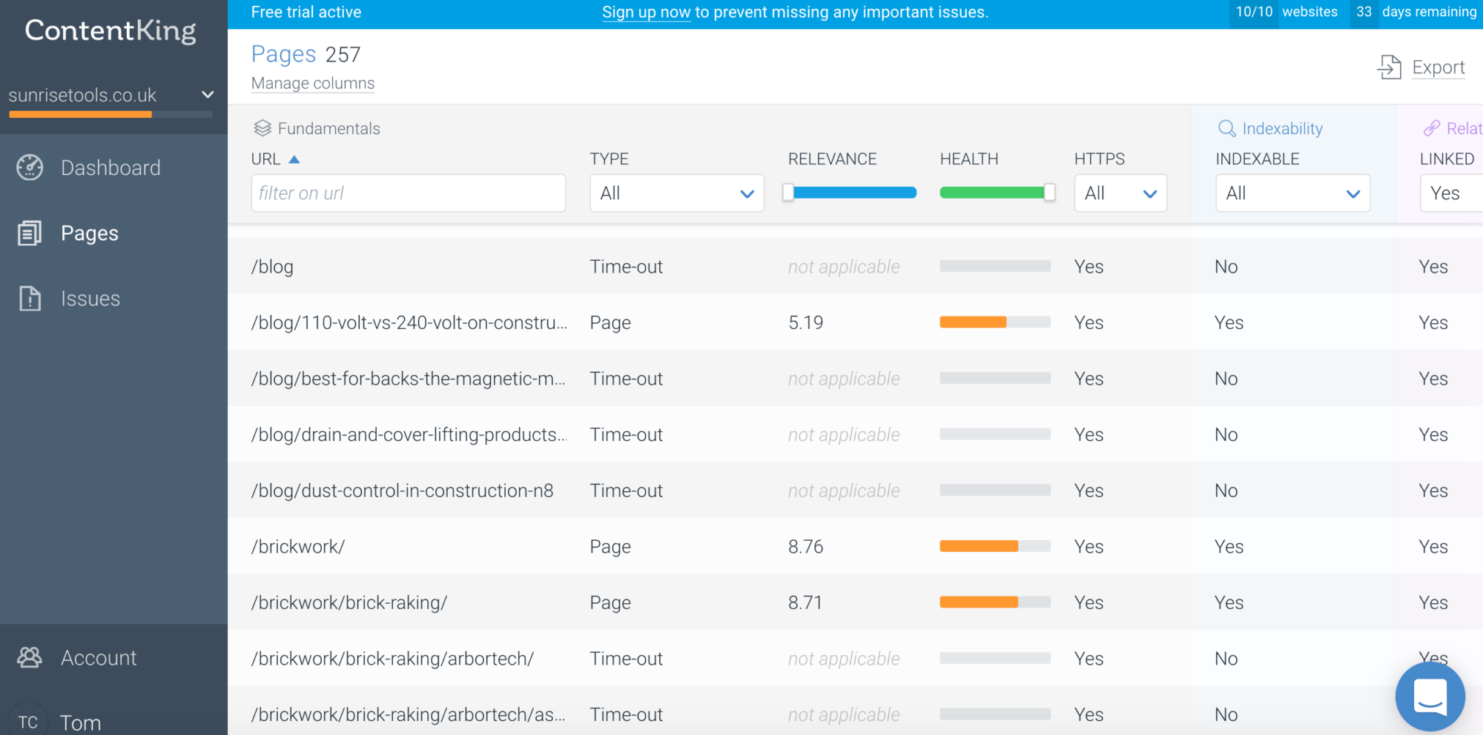Toggle the Health filter handle
Image resolution: width=1483 pixels, height=735 pixels.
pos(1050,191)
